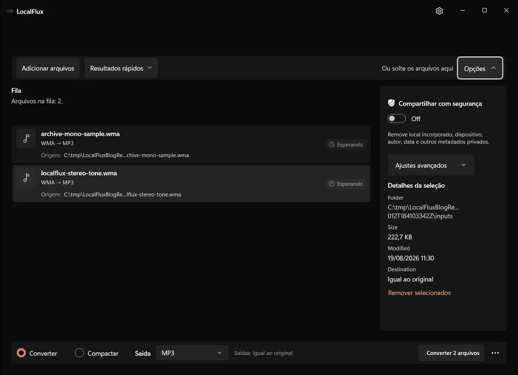Screen dimensions: 518x375
Task: Select the archive-mono-sample.wma queue row
Action: coord(191,145)
